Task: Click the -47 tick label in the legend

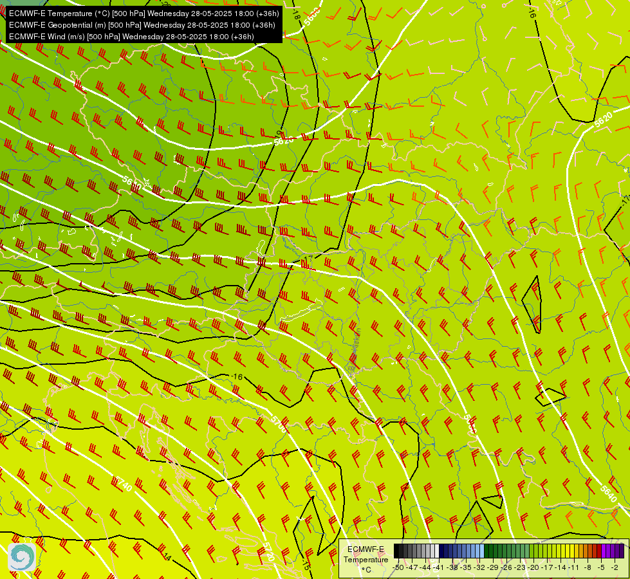Action: pyautogui.click(x=412, y=567)
